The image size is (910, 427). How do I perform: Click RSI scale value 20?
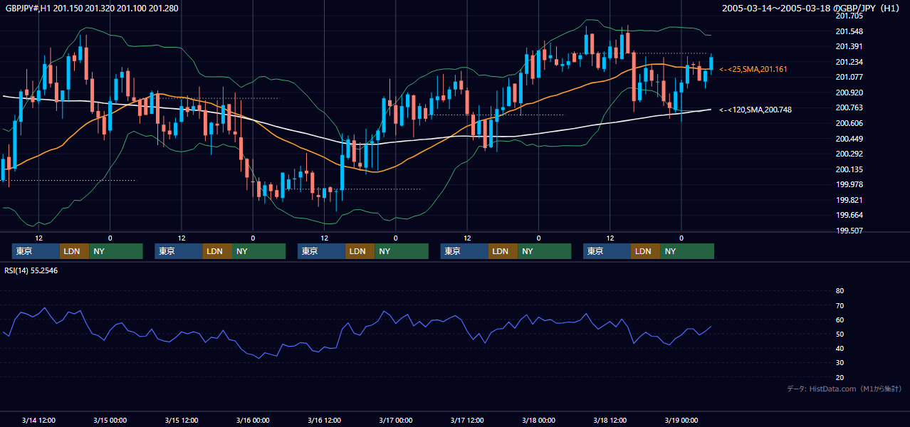[840, 377]
